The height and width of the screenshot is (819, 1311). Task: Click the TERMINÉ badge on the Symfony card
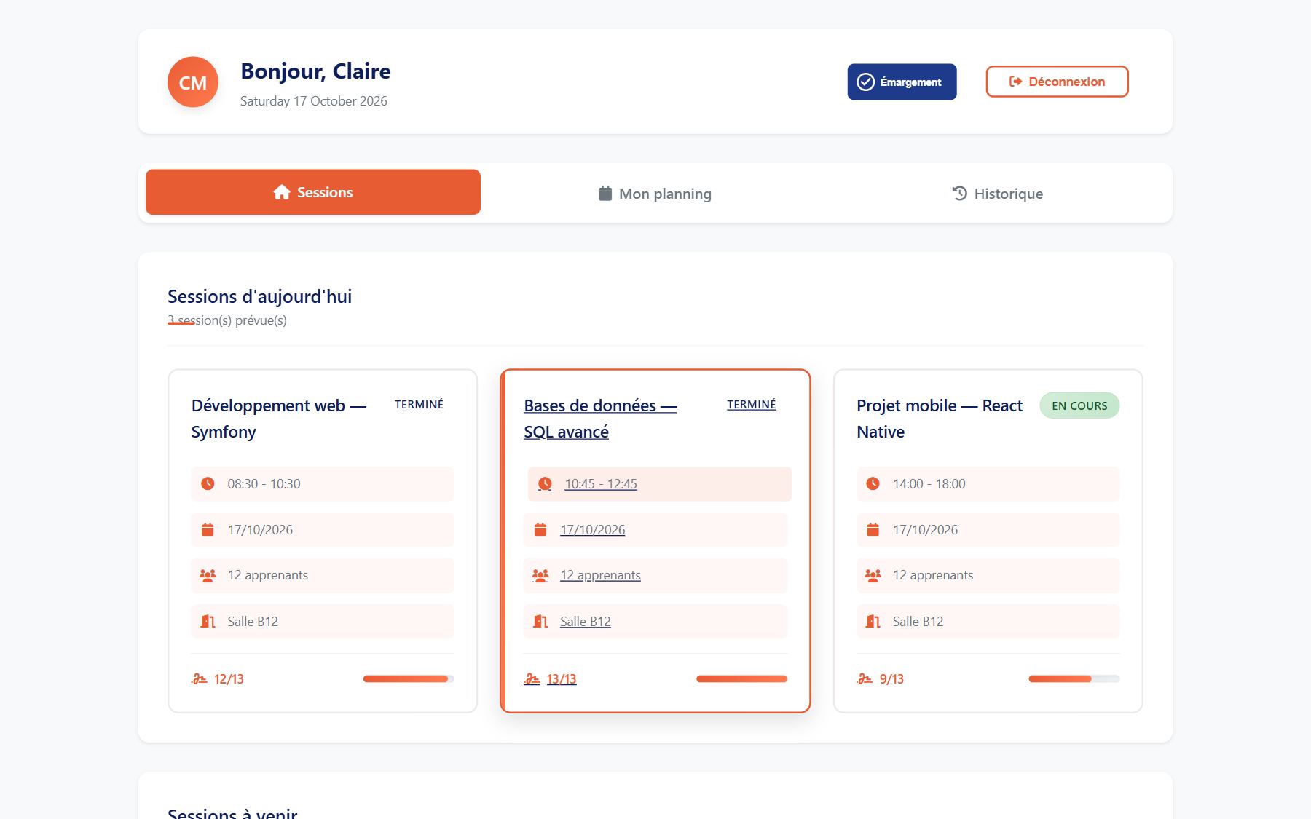(419, 404)
